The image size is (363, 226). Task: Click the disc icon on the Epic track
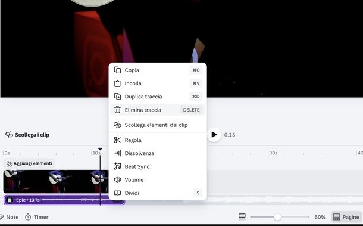(10, 200)
